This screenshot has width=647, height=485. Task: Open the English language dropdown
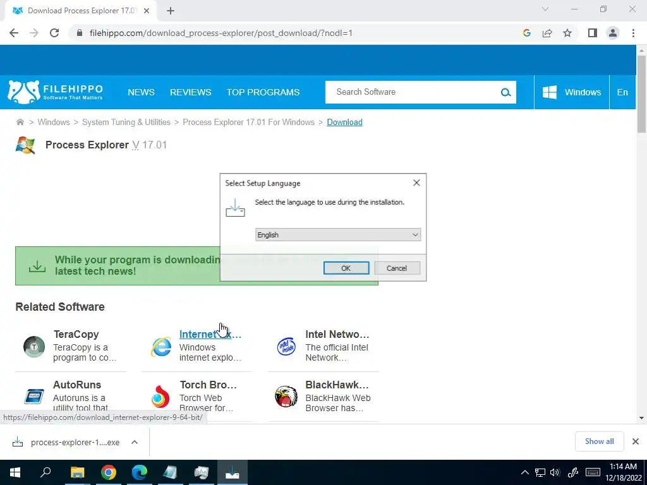[x=338, y=235]
